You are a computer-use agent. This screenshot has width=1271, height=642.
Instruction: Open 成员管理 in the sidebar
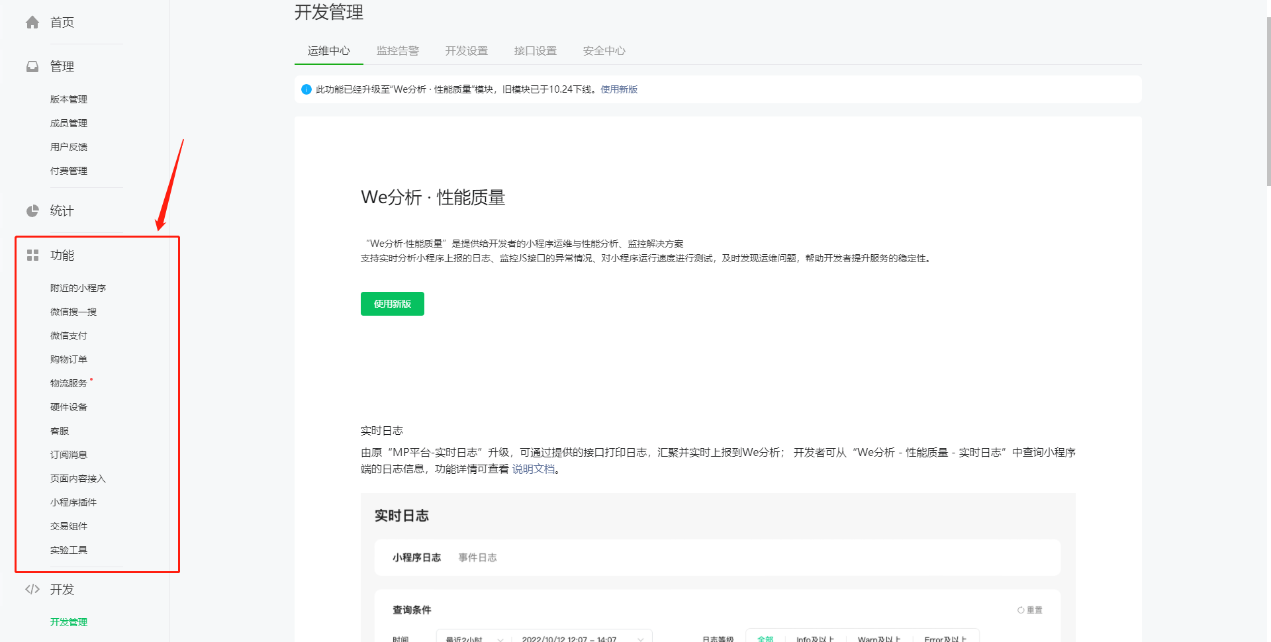pos(69,123)
